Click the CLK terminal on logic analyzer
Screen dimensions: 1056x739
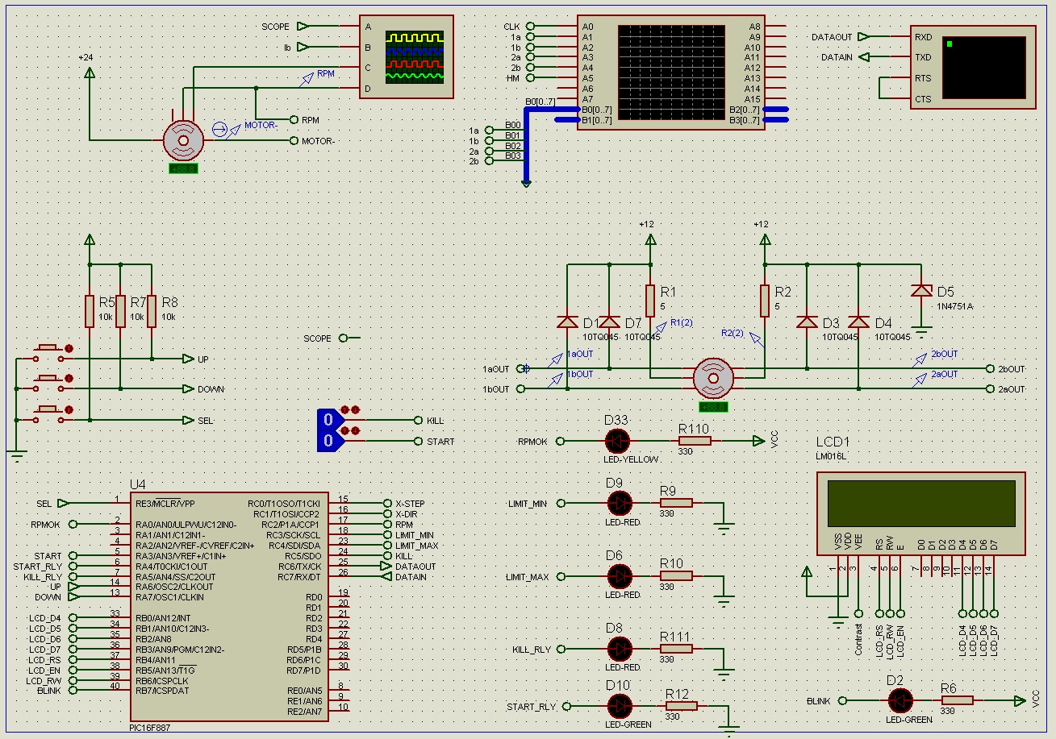pyautogui.click(x=530, y=27)
